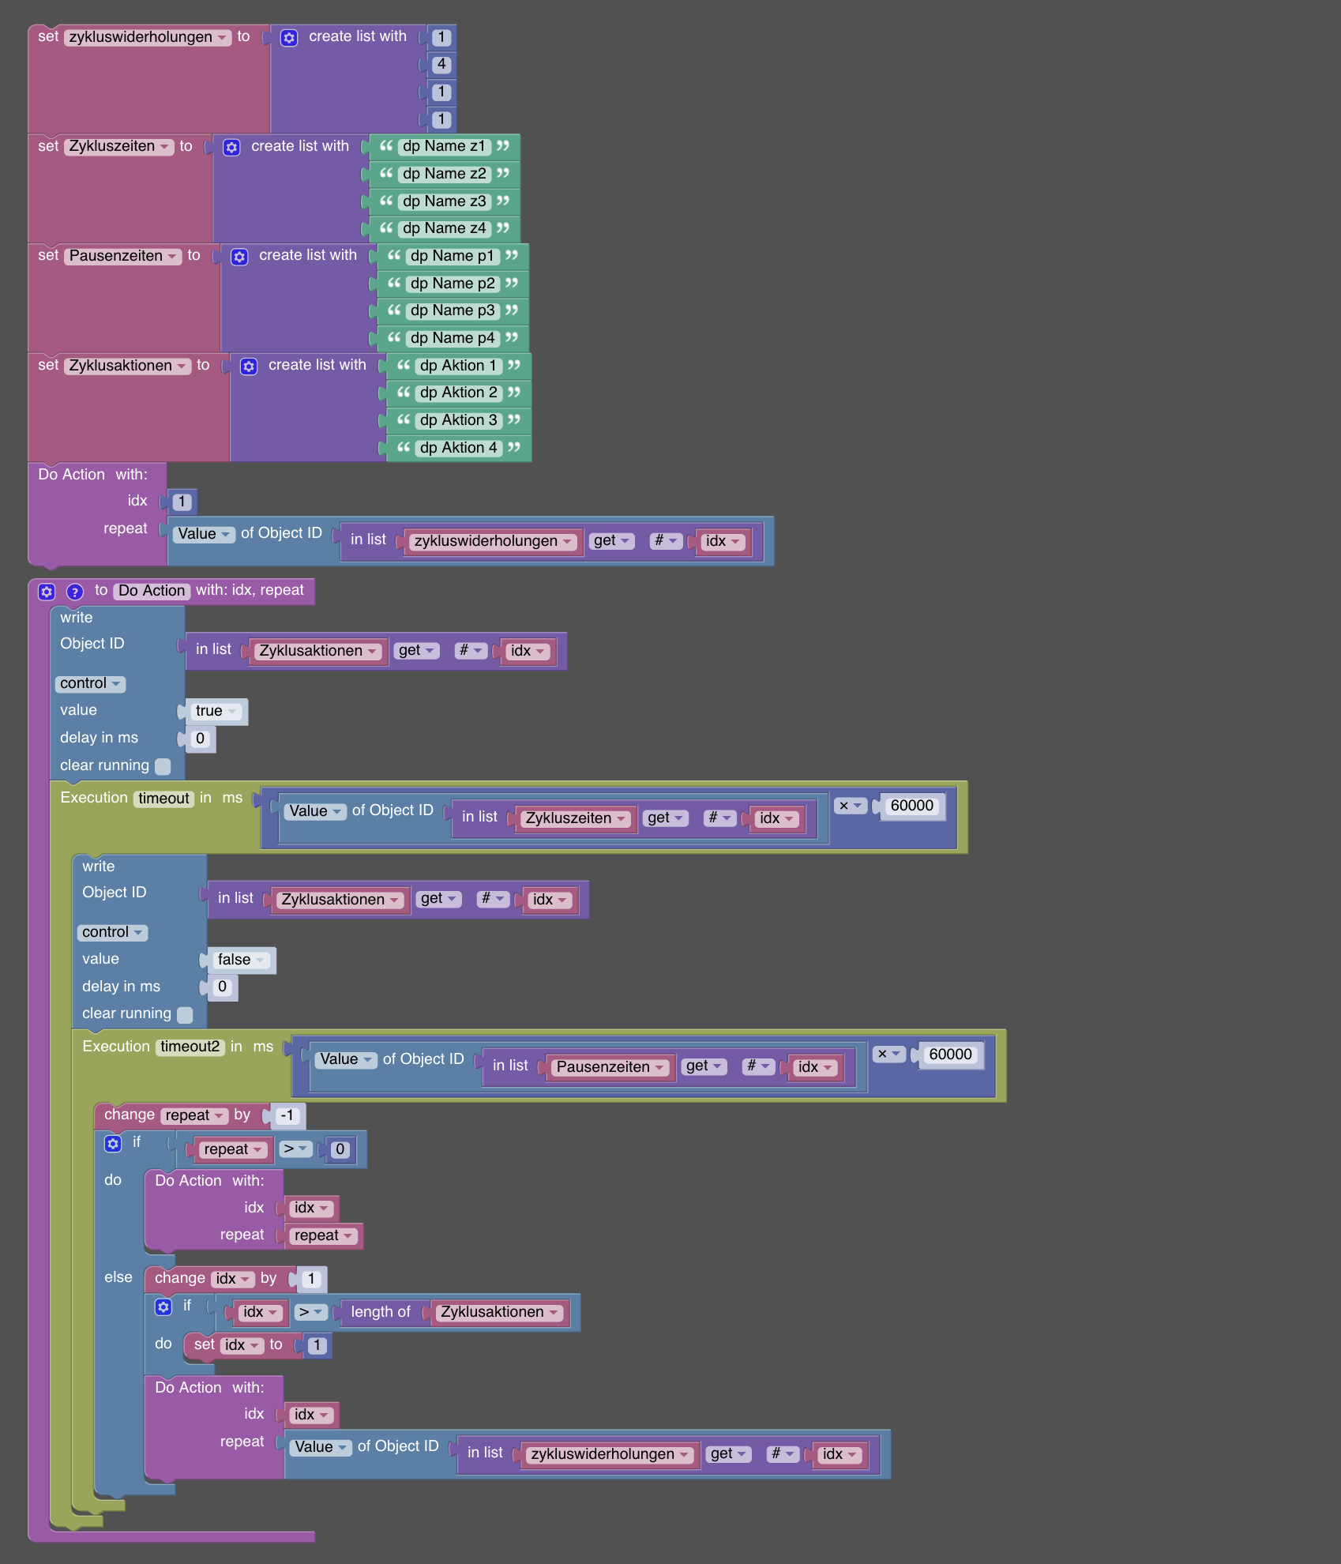Edit the 'dp Name p4' text field
Screen dimensions: 1341x1564
click(x=453, y=338)
